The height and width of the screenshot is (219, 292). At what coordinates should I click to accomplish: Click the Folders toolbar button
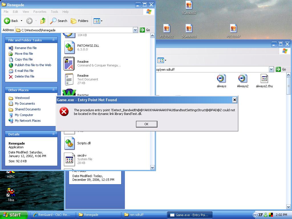tap(80, 21)
